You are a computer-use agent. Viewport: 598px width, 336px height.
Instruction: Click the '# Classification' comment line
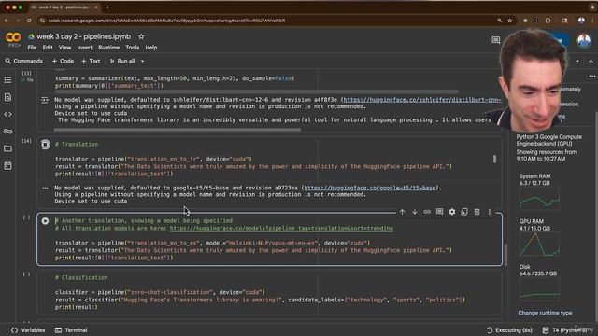coord(81,278)
